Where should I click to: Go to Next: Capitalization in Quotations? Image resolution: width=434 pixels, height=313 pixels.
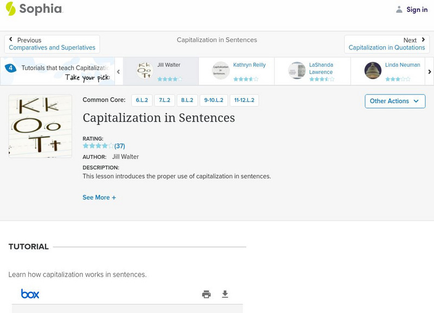click(387, 44)
